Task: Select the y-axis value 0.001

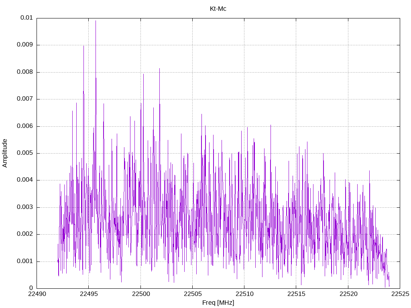Action: (x=25, y=261)
